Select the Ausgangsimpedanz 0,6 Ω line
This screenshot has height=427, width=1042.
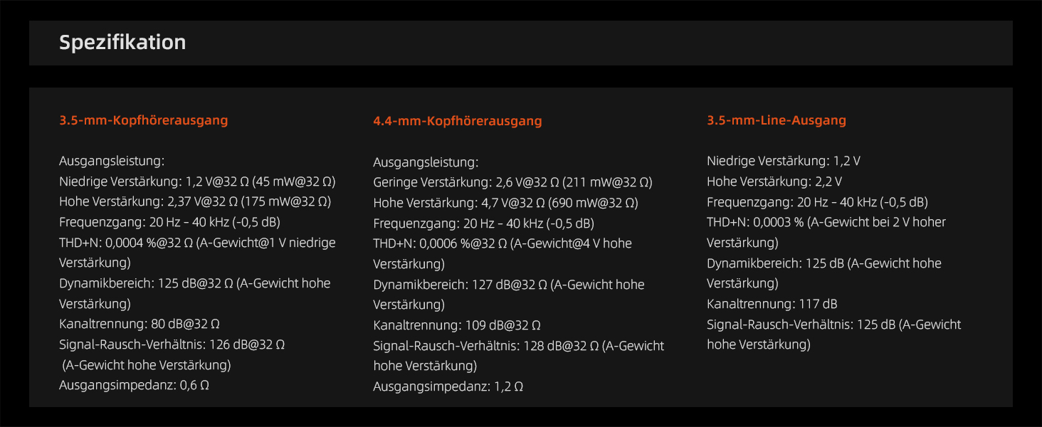[134, 386]
